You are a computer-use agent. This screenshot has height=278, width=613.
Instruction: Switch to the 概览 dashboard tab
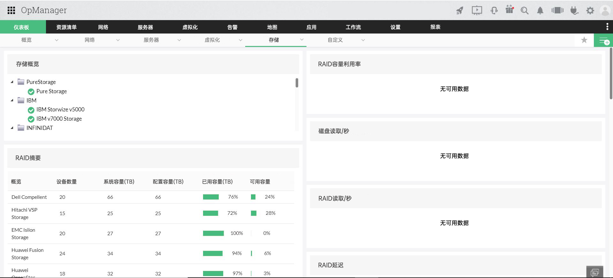(26, 40)
